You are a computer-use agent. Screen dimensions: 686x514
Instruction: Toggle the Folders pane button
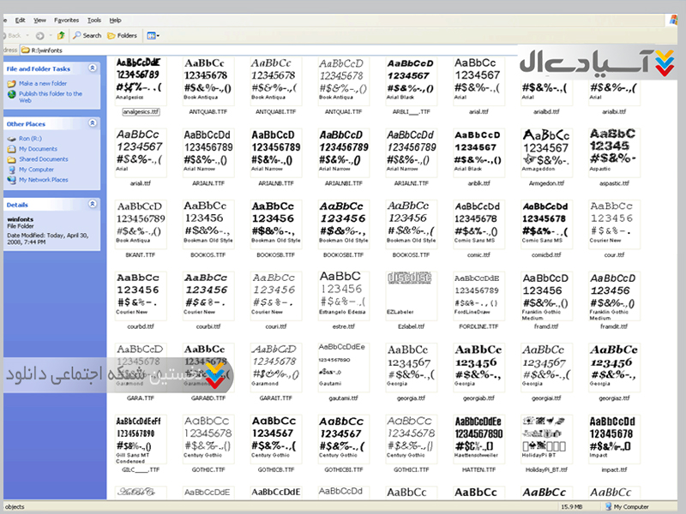tap(122, 35)
